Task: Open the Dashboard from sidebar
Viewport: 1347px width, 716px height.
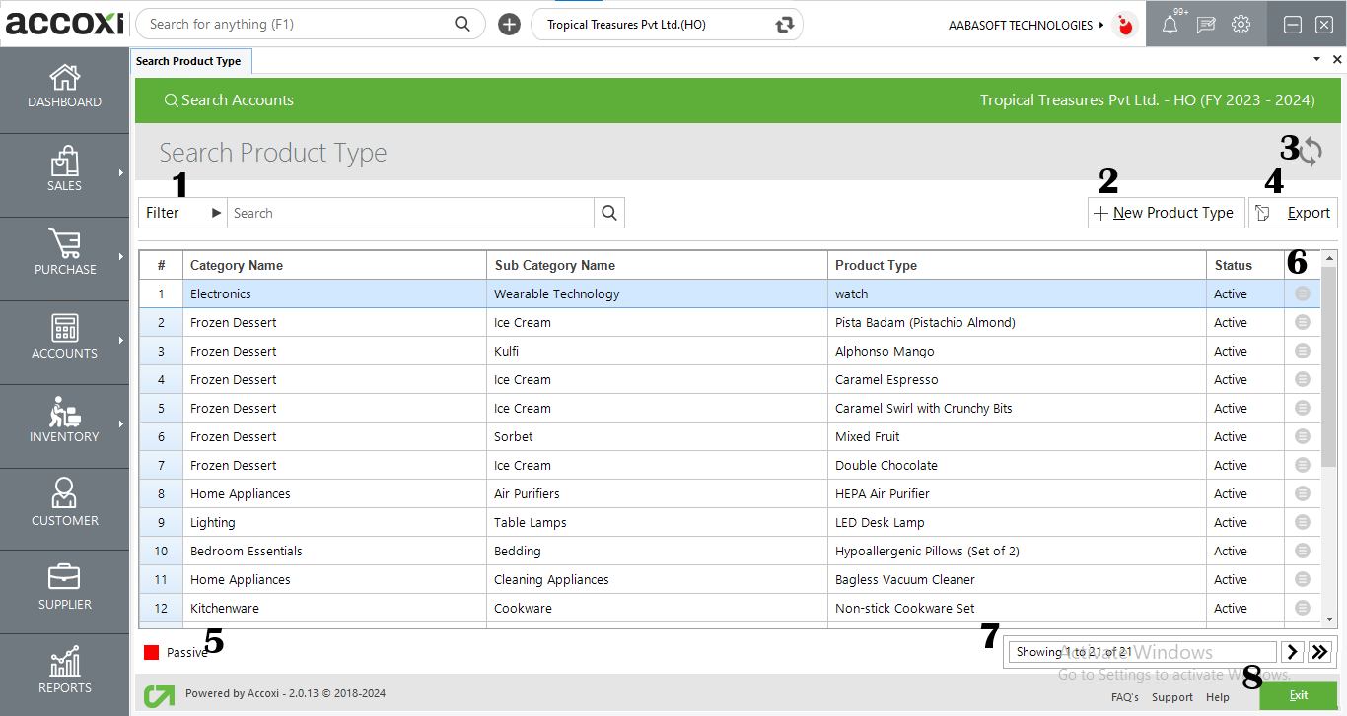Action: pos(64,87)
